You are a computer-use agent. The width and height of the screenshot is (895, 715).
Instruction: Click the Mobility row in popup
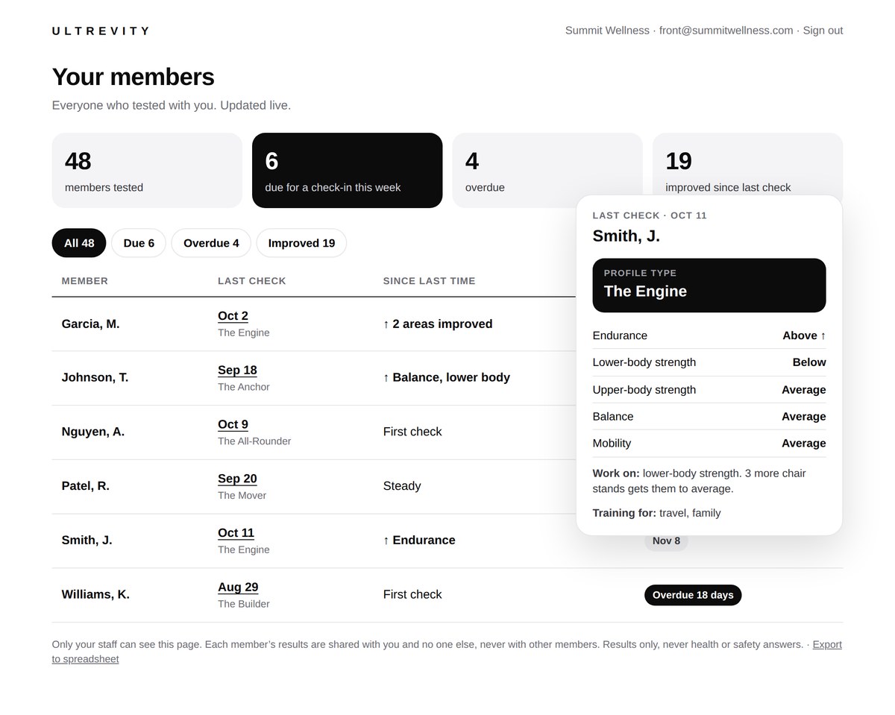click(709, 444)
